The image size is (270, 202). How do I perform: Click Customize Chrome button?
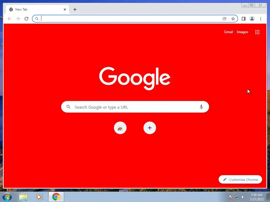pyautogui.click(x=240, y=179)
